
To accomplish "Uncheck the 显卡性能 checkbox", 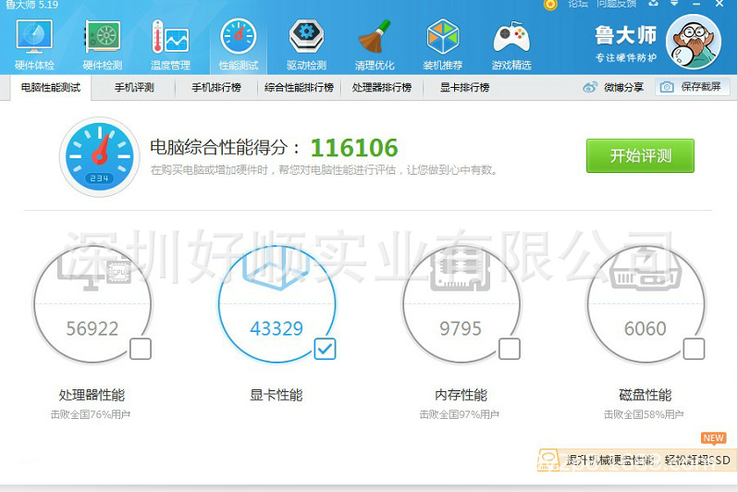I will pos(325,349).
